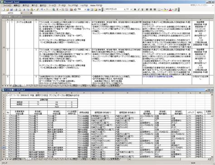Click the Format Painter brush icon

(x=38, y=10)
